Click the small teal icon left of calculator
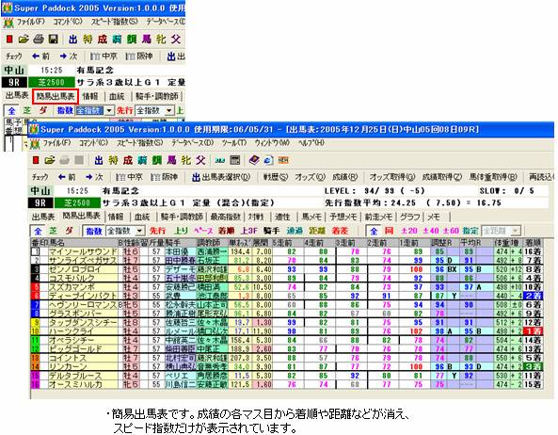The height and width of the screenshot is (435, 558). (220, 161)
